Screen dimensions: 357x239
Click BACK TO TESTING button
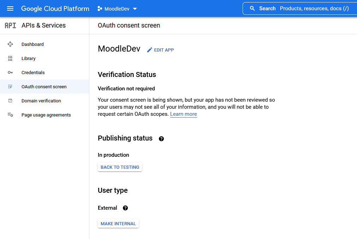[120, 167]
